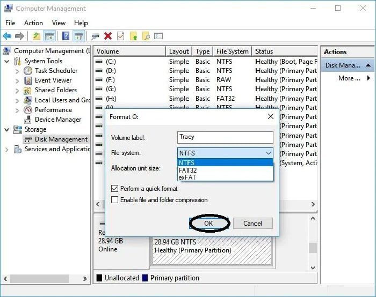The height and width of the screenshot is (297, 376).
Task: Select the (D:) volume row
Action: (206, 71)
